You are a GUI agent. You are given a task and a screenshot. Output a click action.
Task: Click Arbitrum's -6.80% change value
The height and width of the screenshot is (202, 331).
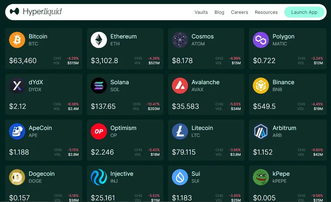coord(317,150)
